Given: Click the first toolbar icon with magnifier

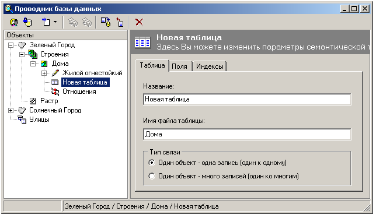Looking at the screenshot, I should 13,22.
